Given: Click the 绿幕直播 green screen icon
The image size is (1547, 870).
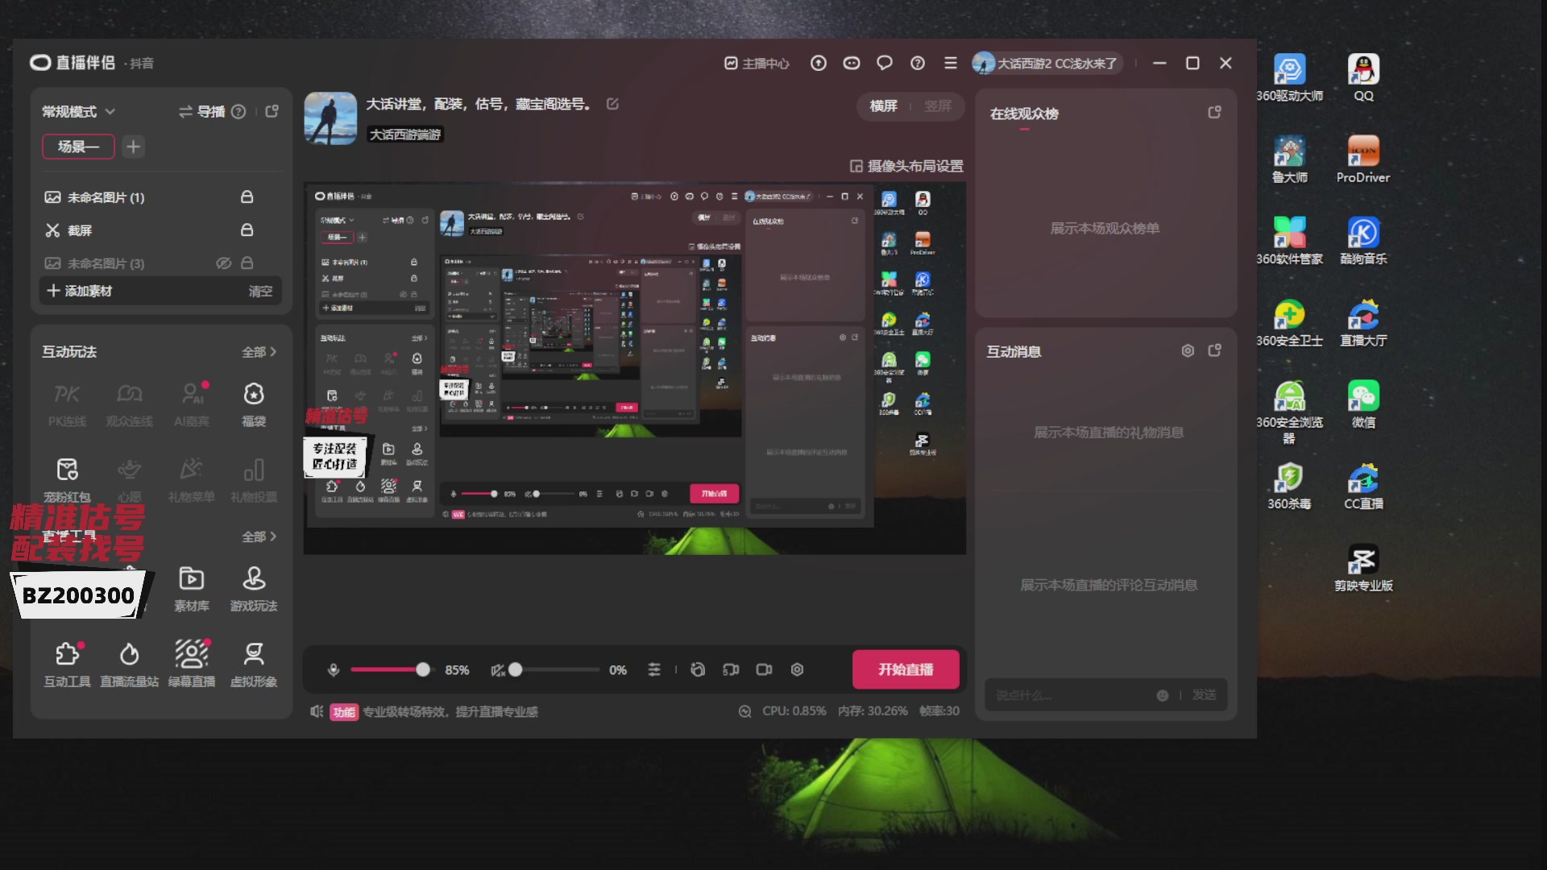Looking at the screenshot, I should tap(191, 654).
